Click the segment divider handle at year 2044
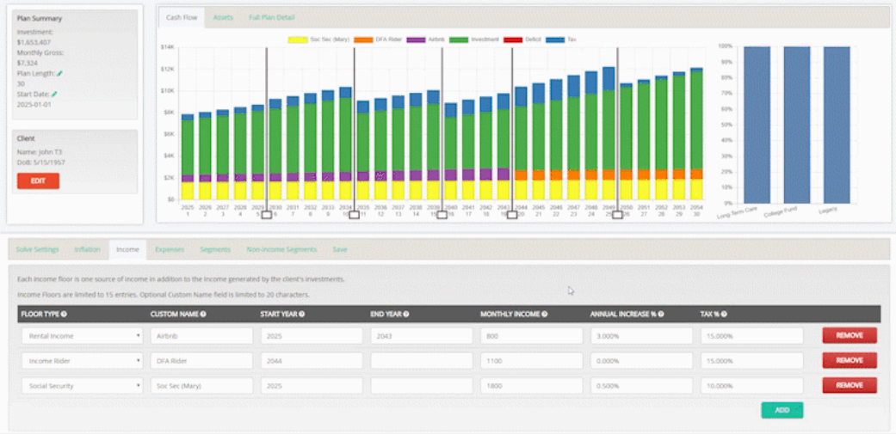 [512, 215]
